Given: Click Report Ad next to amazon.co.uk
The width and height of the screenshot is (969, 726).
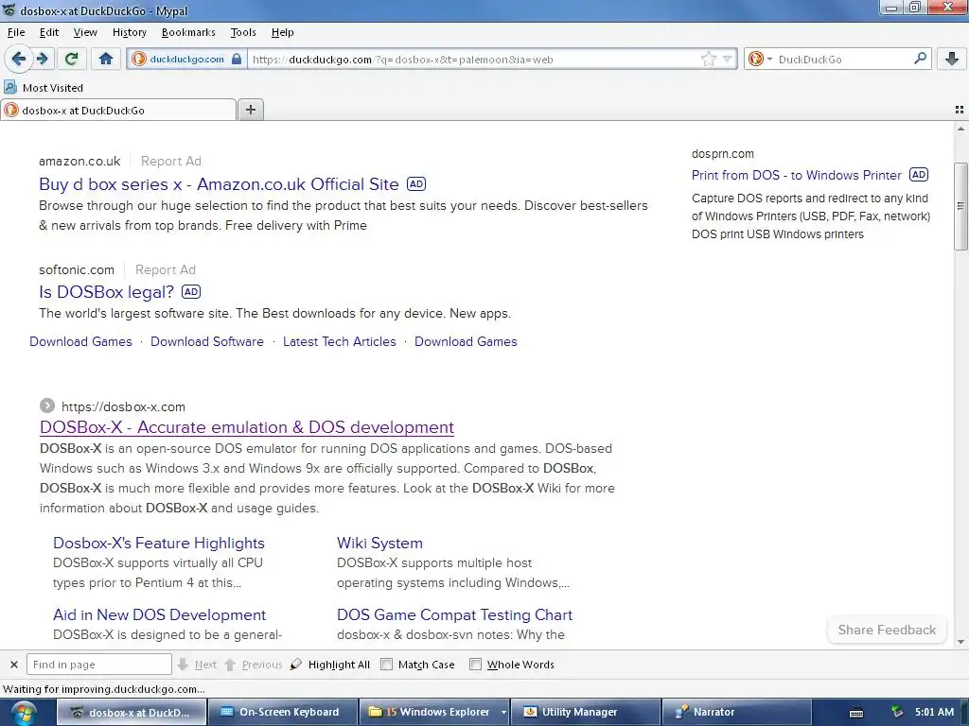Looking at the screenshot, I should click(x=171, y=161).
